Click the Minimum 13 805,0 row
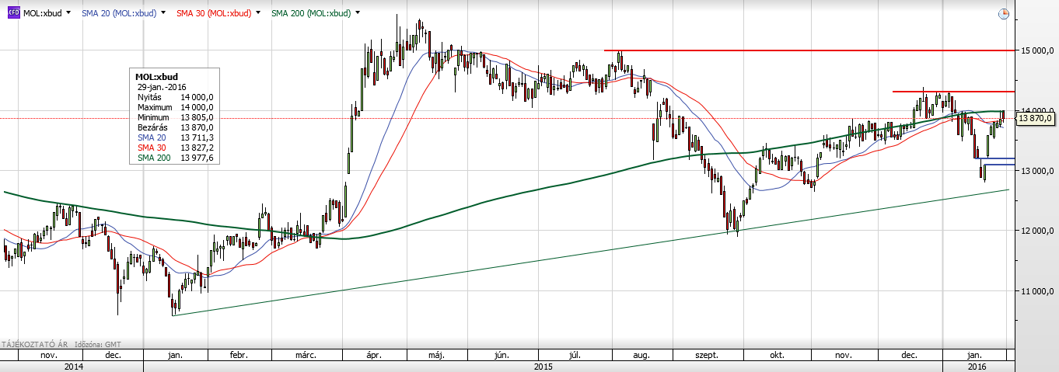The image size is (1059, 372). point(174,117)
